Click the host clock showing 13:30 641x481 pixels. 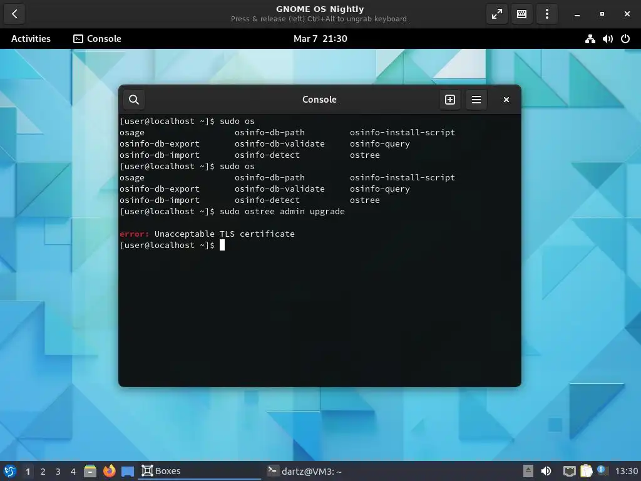[x=626, y=471]
